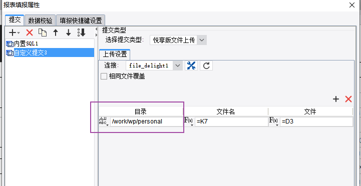The height and width of the screenshot is (186, 361).
Task: Click the add submission plus icon
Action: 14,32
